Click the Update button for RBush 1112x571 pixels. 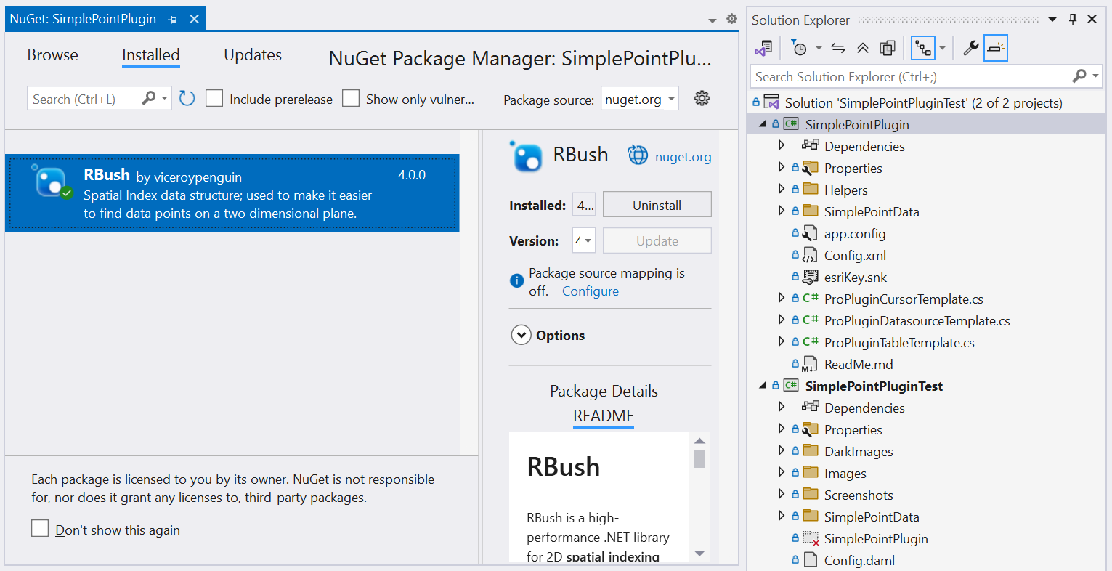[657, 240]
